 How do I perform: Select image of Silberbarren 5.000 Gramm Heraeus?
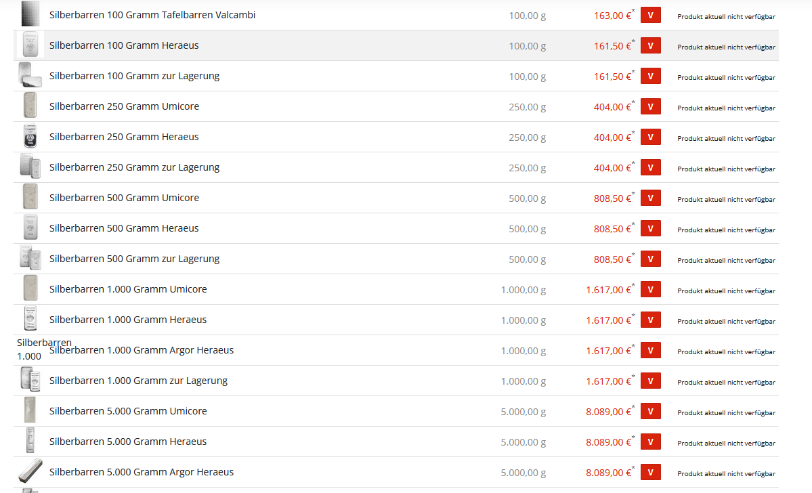30,441
